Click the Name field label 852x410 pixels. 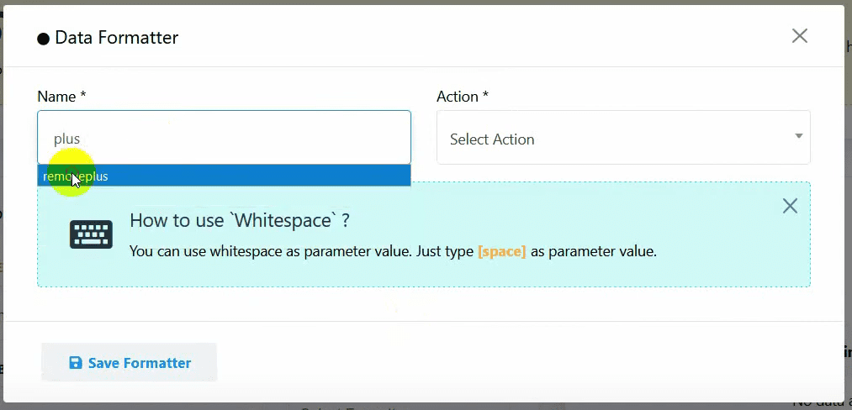(61, 97)
